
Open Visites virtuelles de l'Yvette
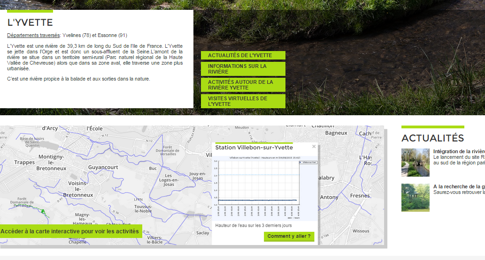pyautogui.click(x=243, y=101)
